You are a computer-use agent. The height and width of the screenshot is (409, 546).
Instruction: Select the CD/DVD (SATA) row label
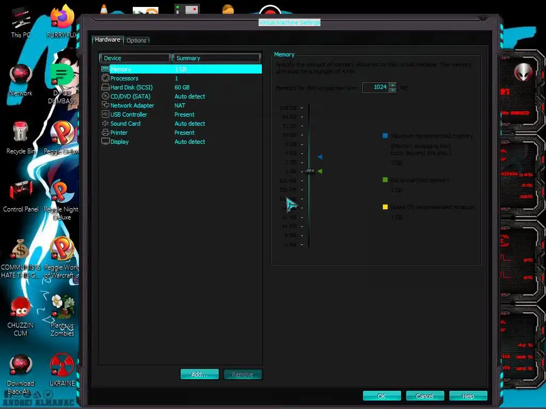pos(130,96)
